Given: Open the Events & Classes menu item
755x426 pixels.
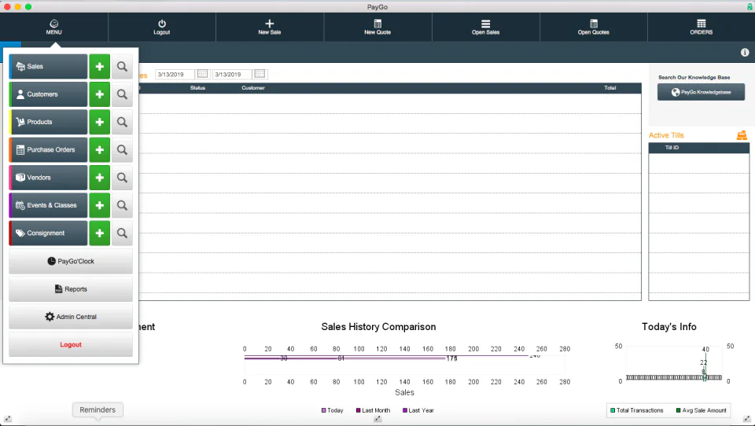Looking at the screenshot, I should (x=48, y=205).
